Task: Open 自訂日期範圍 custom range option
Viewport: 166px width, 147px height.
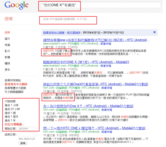Action: coord(14,124)
